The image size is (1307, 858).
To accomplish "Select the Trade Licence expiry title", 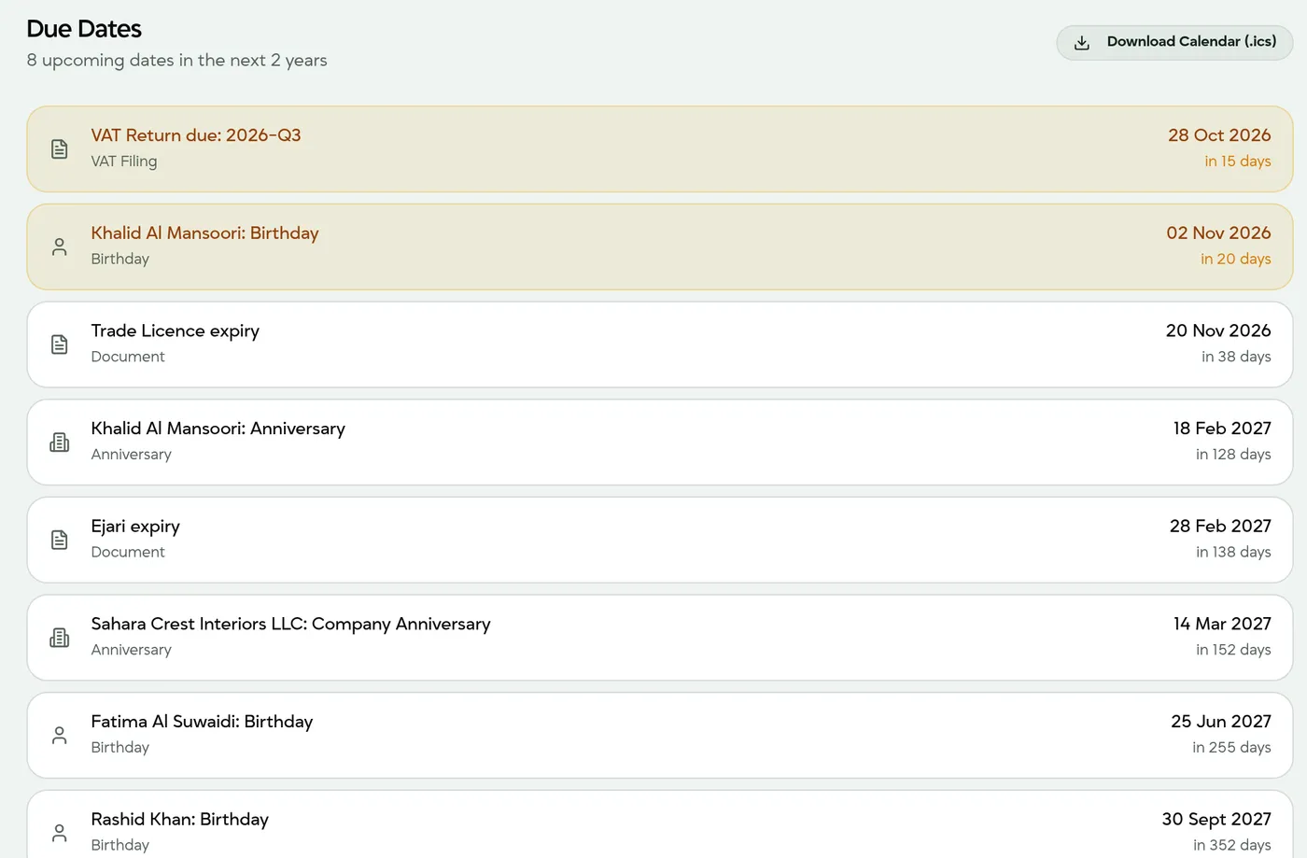I will click(176, 331).
